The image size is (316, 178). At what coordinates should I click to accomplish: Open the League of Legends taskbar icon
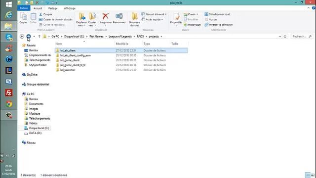9,70
